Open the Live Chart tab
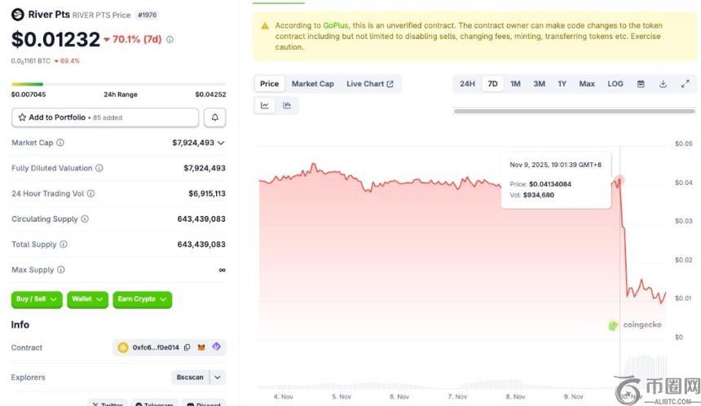 [369, 84]
